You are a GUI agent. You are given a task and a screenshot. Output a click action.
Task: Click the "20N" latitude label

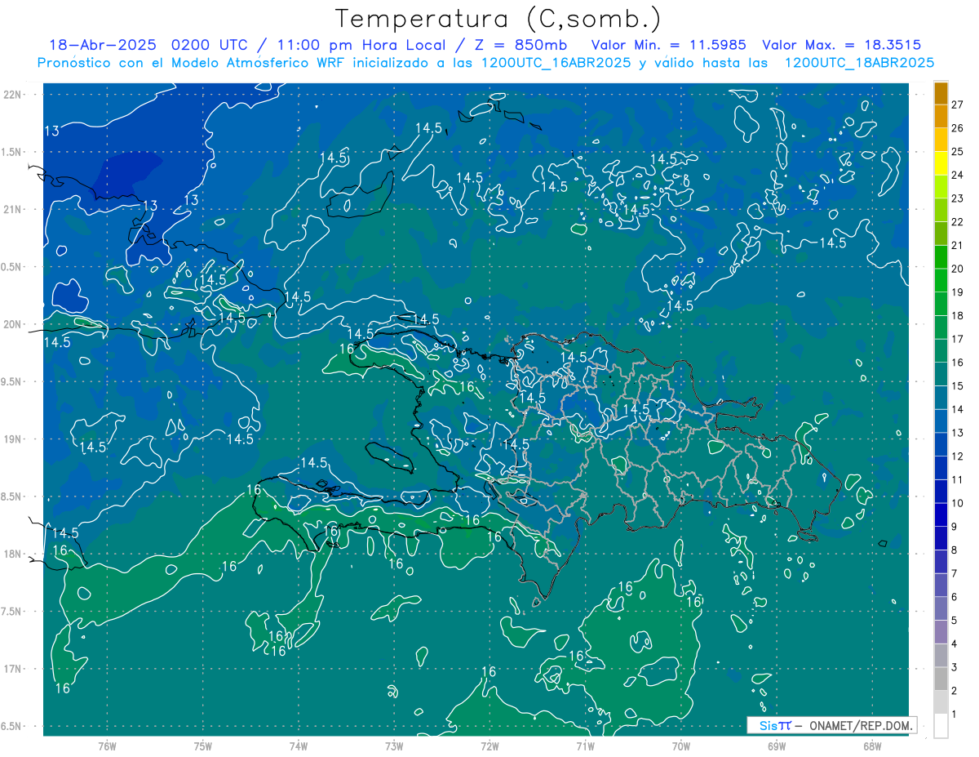11,324
